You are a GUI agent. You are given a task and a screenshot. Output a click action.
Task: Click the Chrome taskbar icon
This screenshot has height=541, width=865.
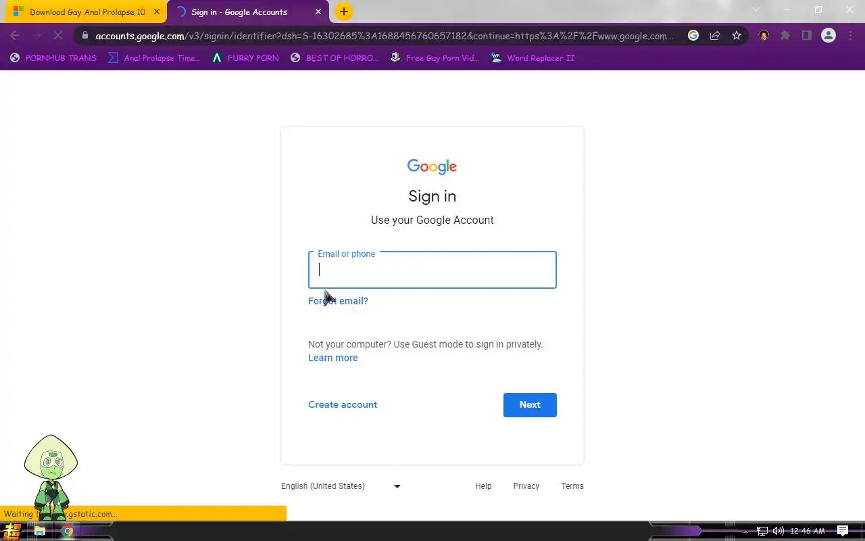(68, 532)
